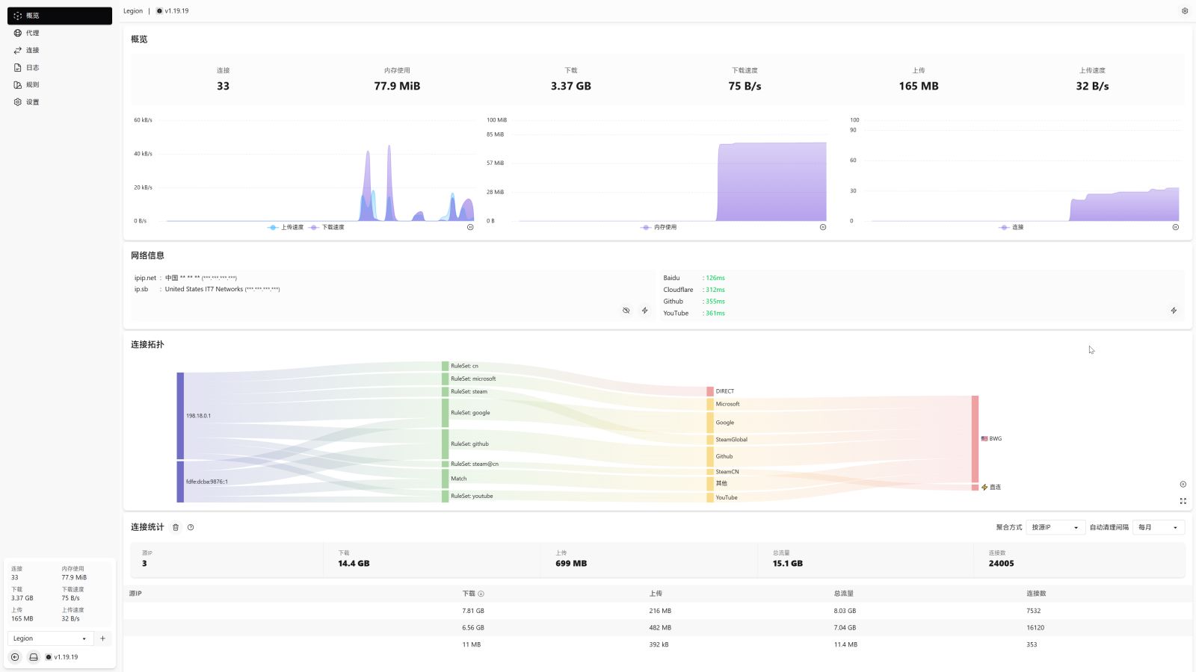
Task: Pause the connection topology chart
Action: [x=1183, y=485]
